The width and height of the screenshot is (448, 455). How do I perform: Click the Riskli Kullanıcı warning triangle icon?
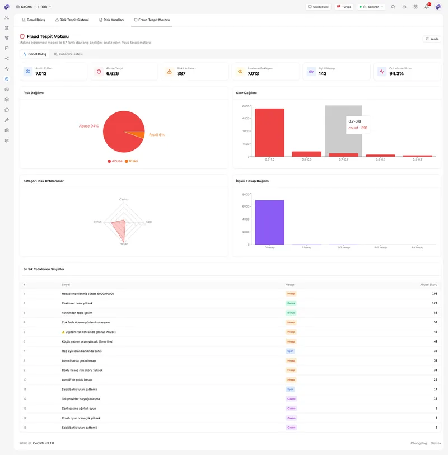170,72
